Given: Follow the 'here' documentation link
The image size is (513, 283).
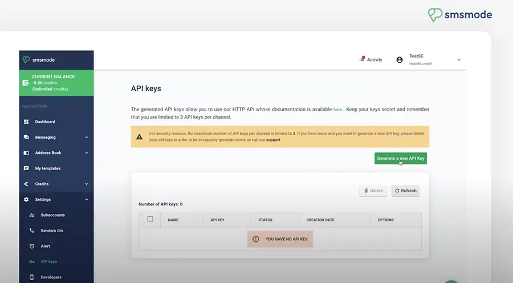Looking at the screenshot, I should coord(337,110).
